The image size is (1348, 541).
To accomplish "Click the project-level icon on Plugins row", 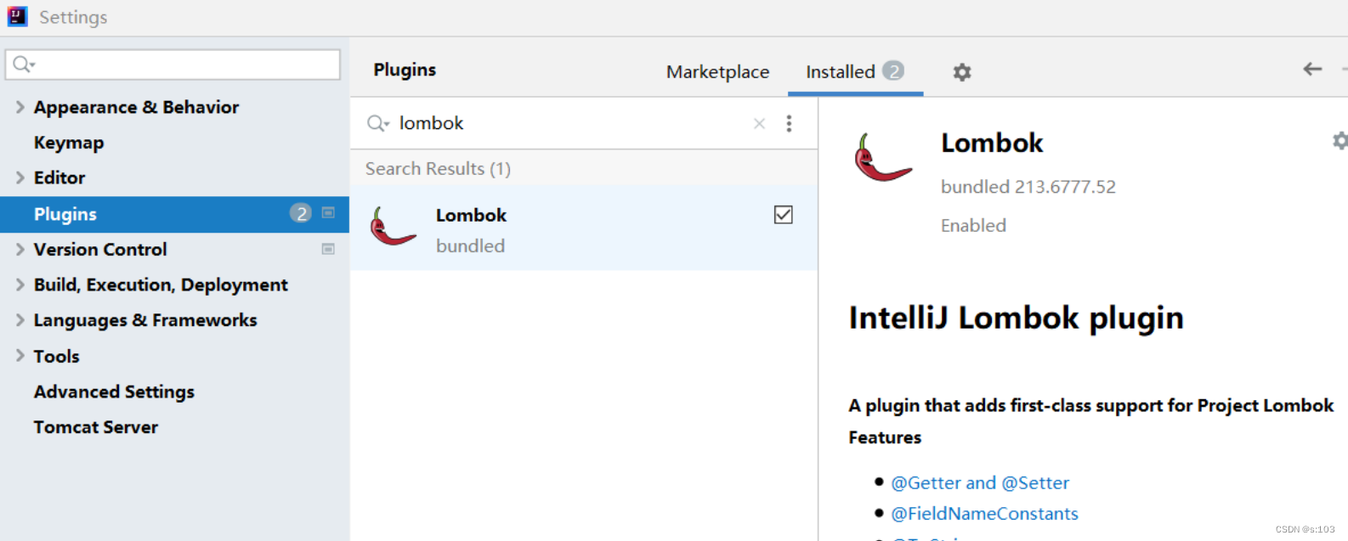I will click(328, 213).
